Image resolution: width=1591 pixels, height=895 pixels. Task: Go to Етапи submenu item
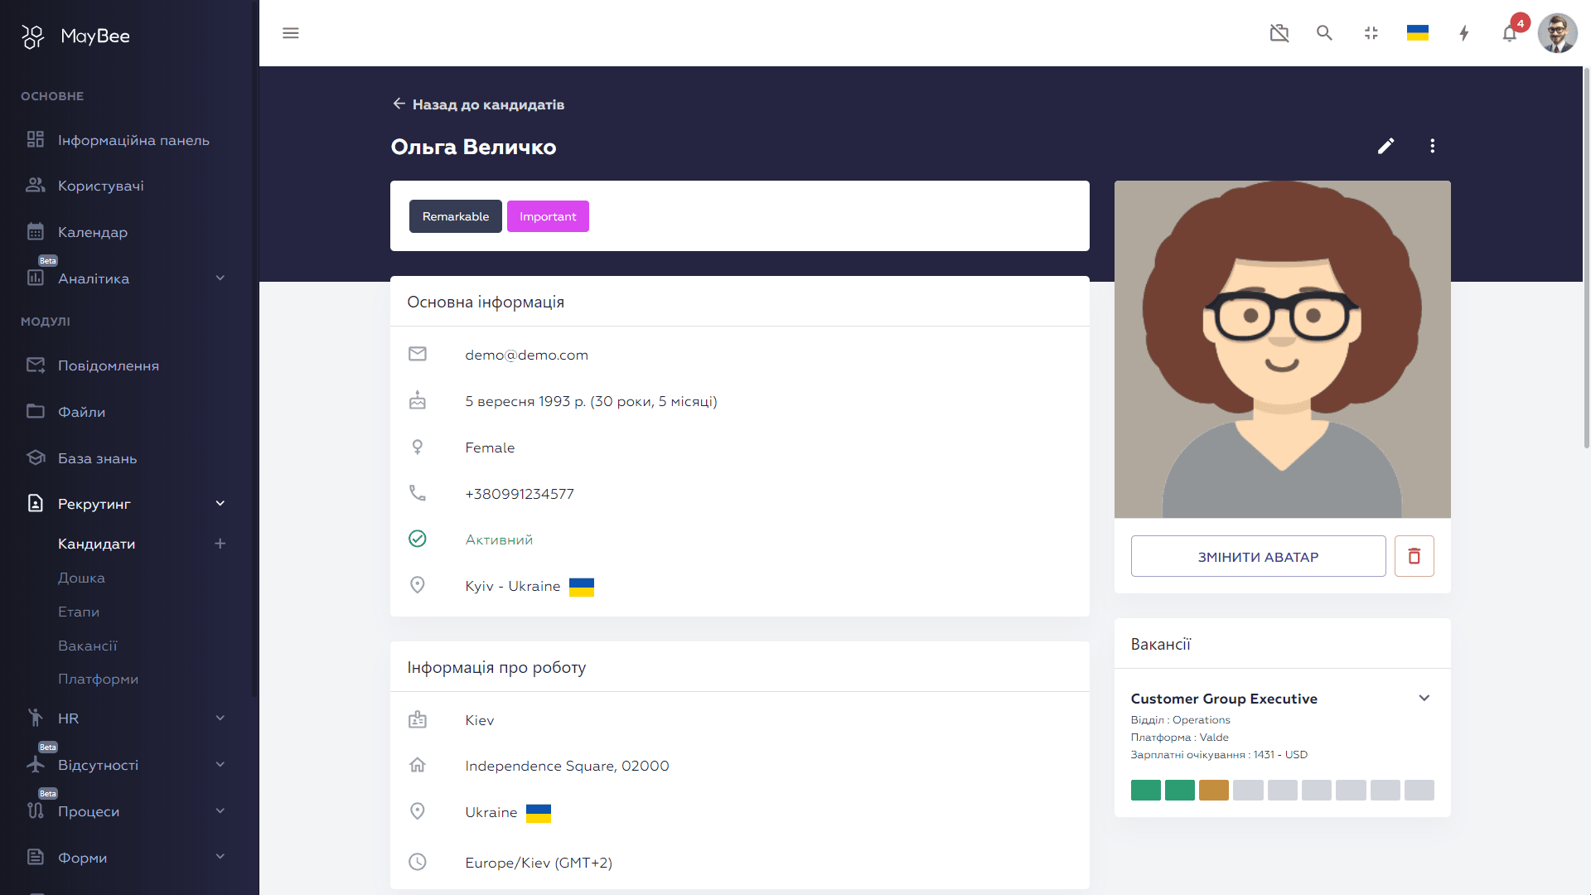(x=79, y=612)
